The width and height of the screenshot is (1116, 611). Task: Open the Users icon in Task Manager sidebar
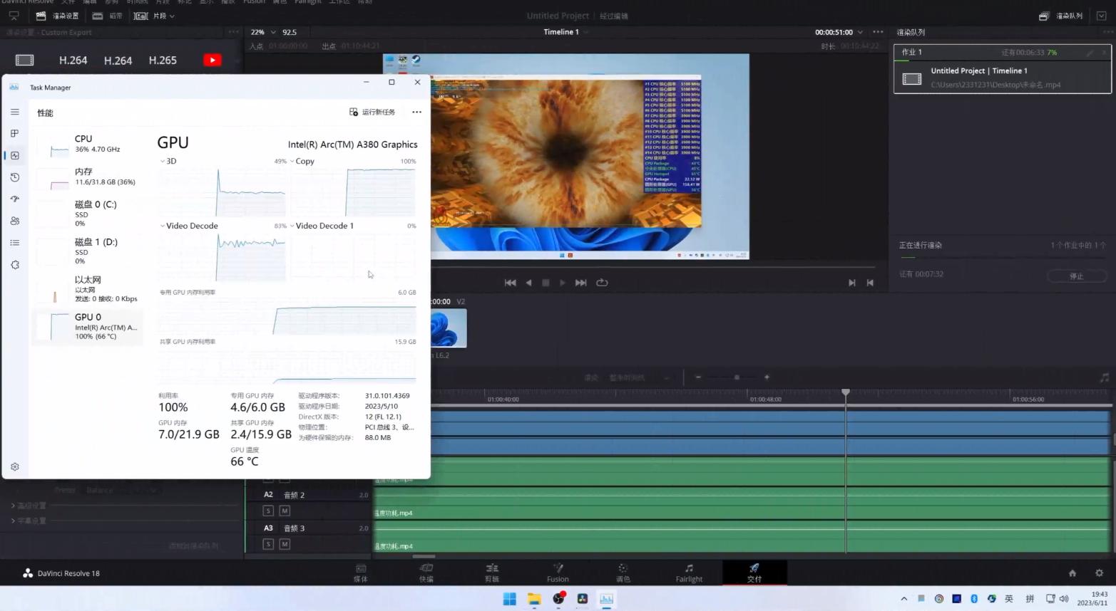[x=14, y=221]
